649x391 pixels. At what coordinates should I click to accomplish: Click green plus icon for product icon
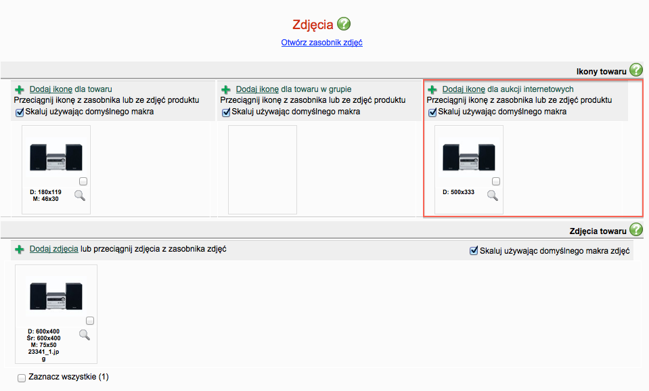(20, 89)
